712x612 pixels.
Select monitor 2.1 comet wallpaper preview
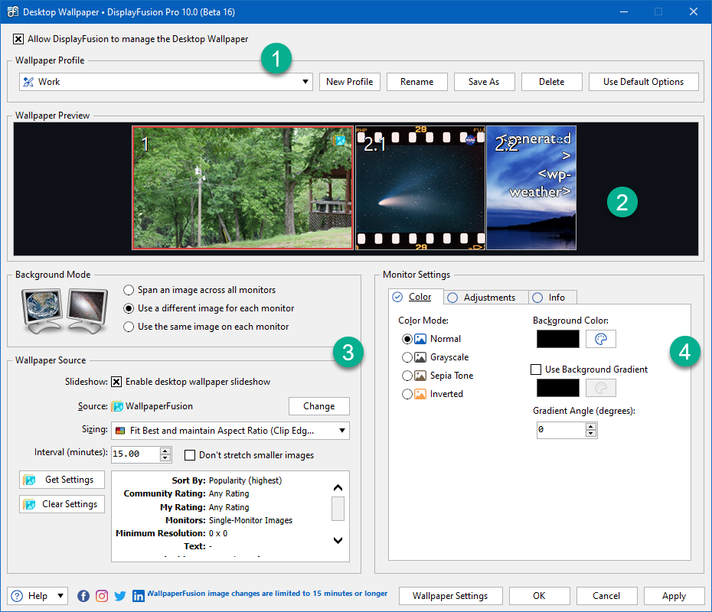click(420, 188)
